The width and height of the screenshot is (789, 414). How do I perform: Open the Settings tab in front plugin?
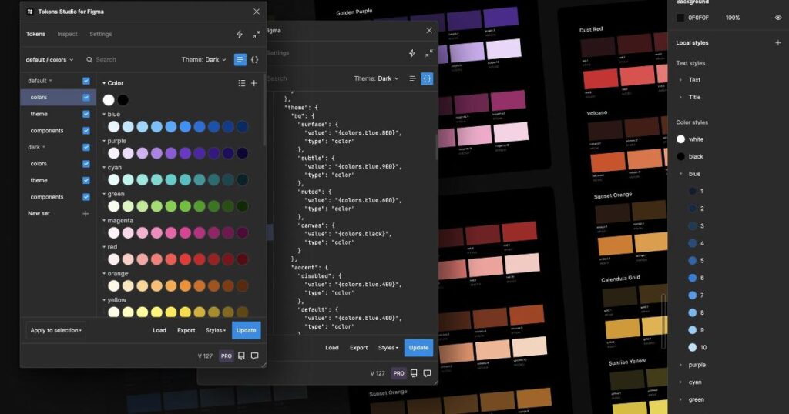pos(101,34)
